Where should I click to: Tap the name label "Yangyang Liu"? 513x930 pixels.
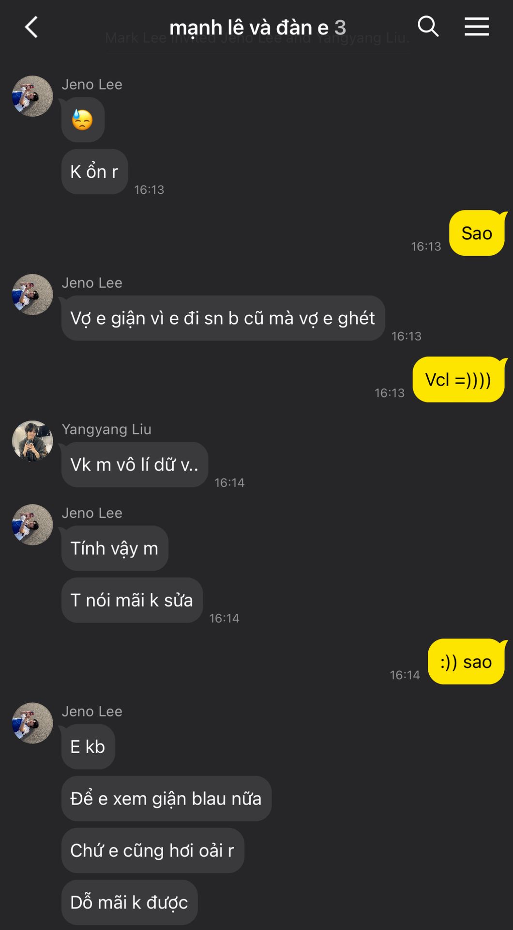point(106,429)
